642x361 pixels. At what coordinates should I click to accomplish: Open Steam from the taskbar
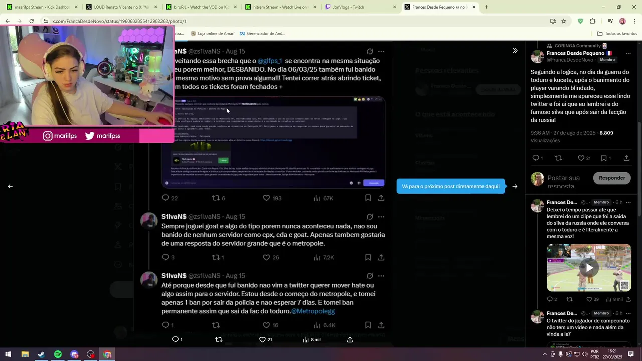[41, 354]
